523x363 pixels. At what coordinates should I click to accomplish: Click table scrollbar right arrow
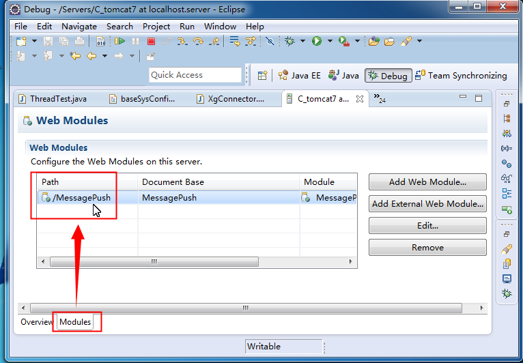350,261
